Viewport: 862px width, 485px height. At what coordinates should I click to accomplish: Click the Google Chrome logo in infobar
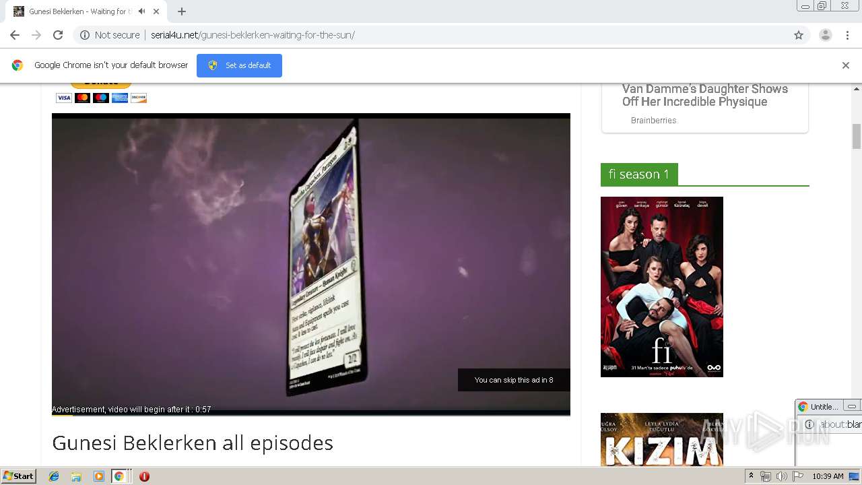click(x=18, y=65)
